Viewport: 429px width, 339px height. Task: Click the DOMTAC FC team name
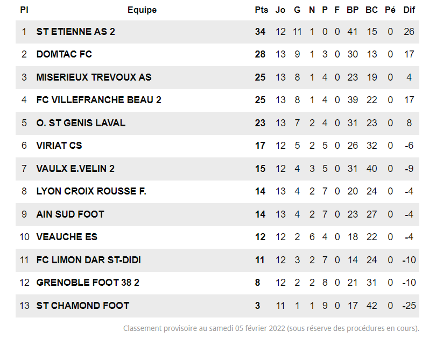coord(64,54)
